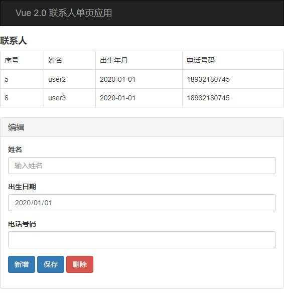
Task: Click serial number 6 cell
Action: pos(22,98)
